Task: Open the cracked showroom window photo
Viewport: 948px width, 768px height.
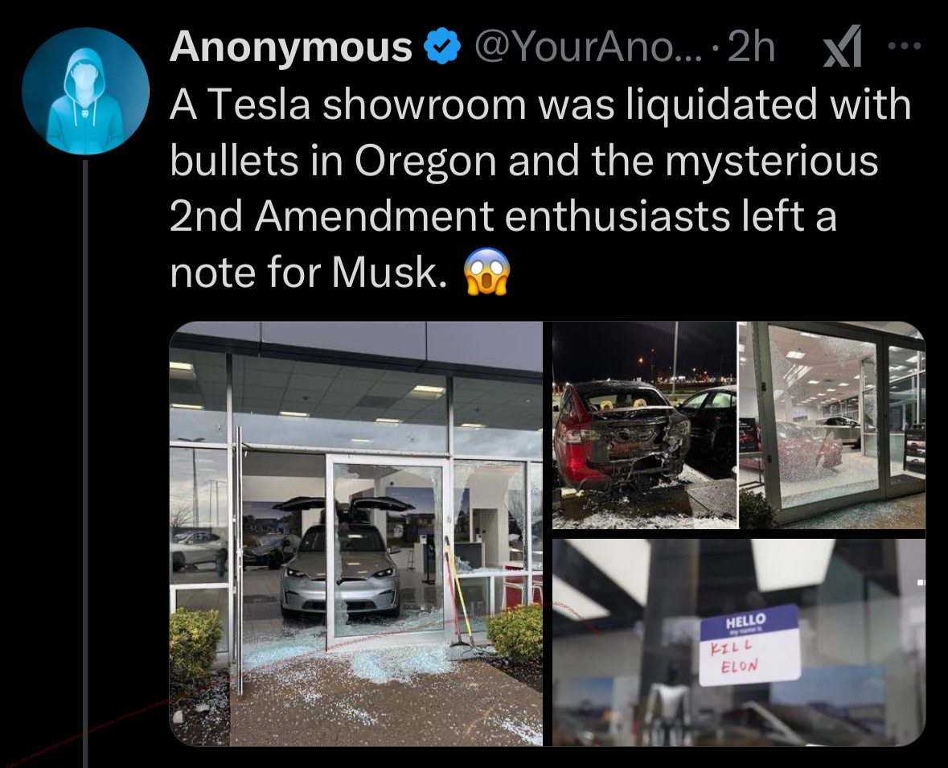Action: pos(832,425)
